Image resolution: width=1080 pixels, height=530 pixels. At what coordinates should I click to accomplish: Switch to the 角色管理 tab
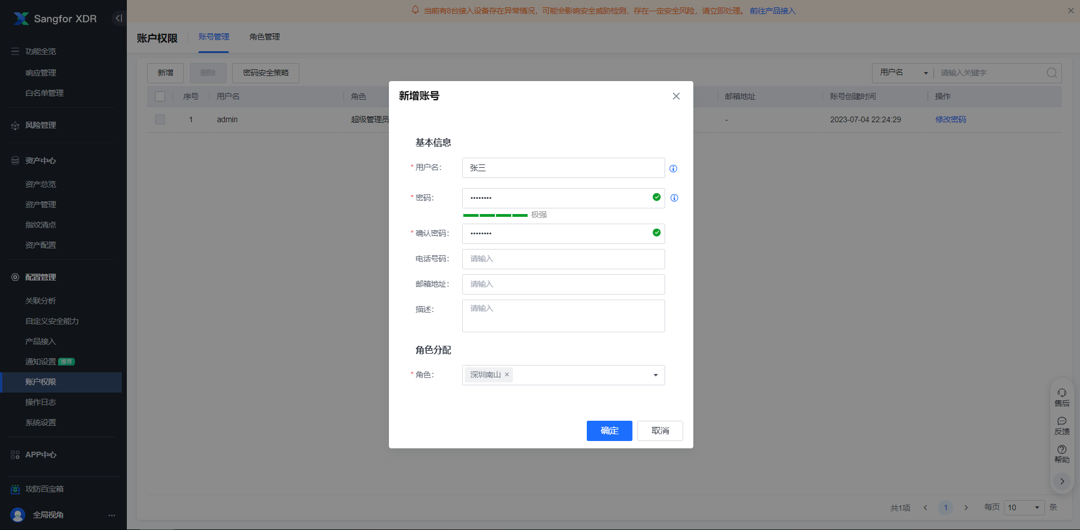click(264, 37)
